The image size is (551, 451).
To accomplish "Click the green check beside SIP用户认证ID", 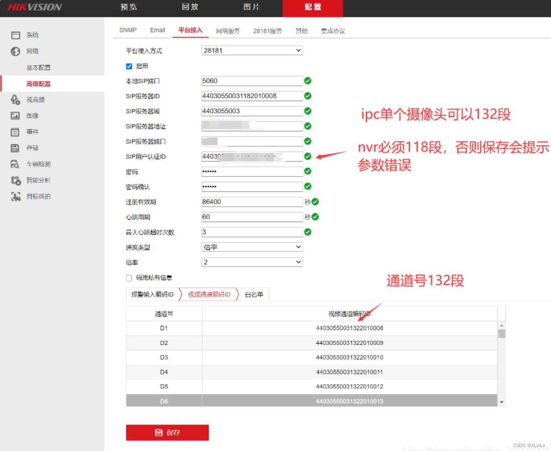I will (308, 156).
